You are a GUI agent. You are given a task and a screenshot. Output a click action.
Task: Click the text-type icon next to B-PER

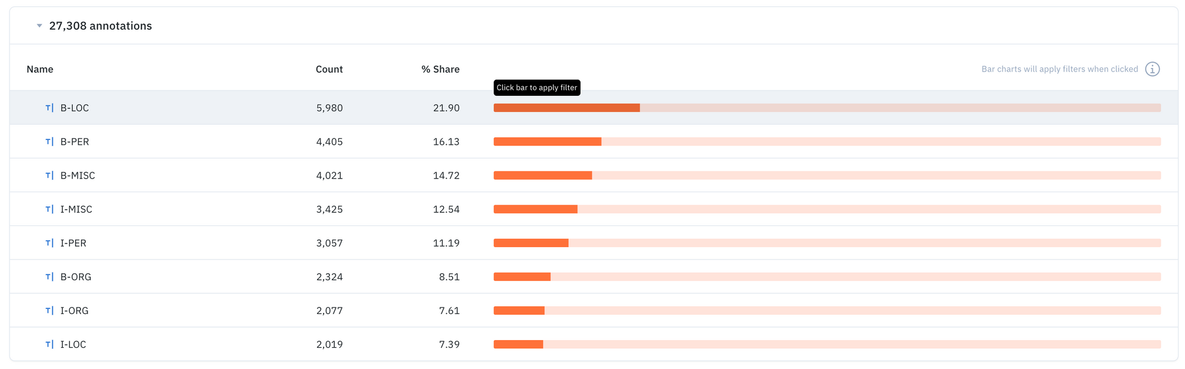[50, 141]
